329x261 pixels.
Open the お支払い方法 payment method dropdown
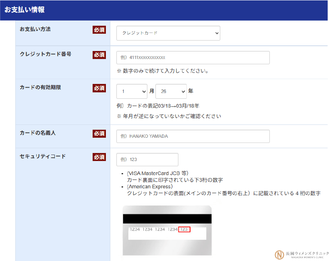(x=168, y=33)
